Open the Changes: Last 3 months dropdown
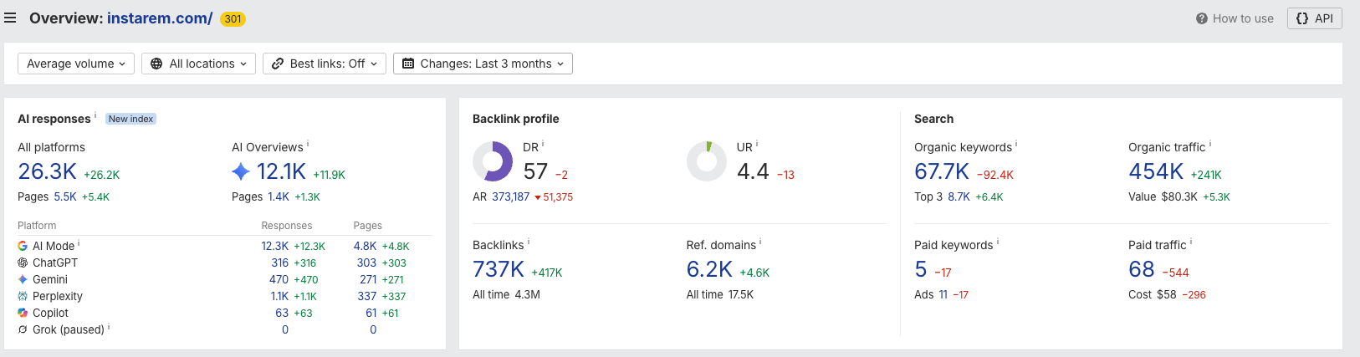The width and height of the screenshot is (1360, 357). coord(483,64)
